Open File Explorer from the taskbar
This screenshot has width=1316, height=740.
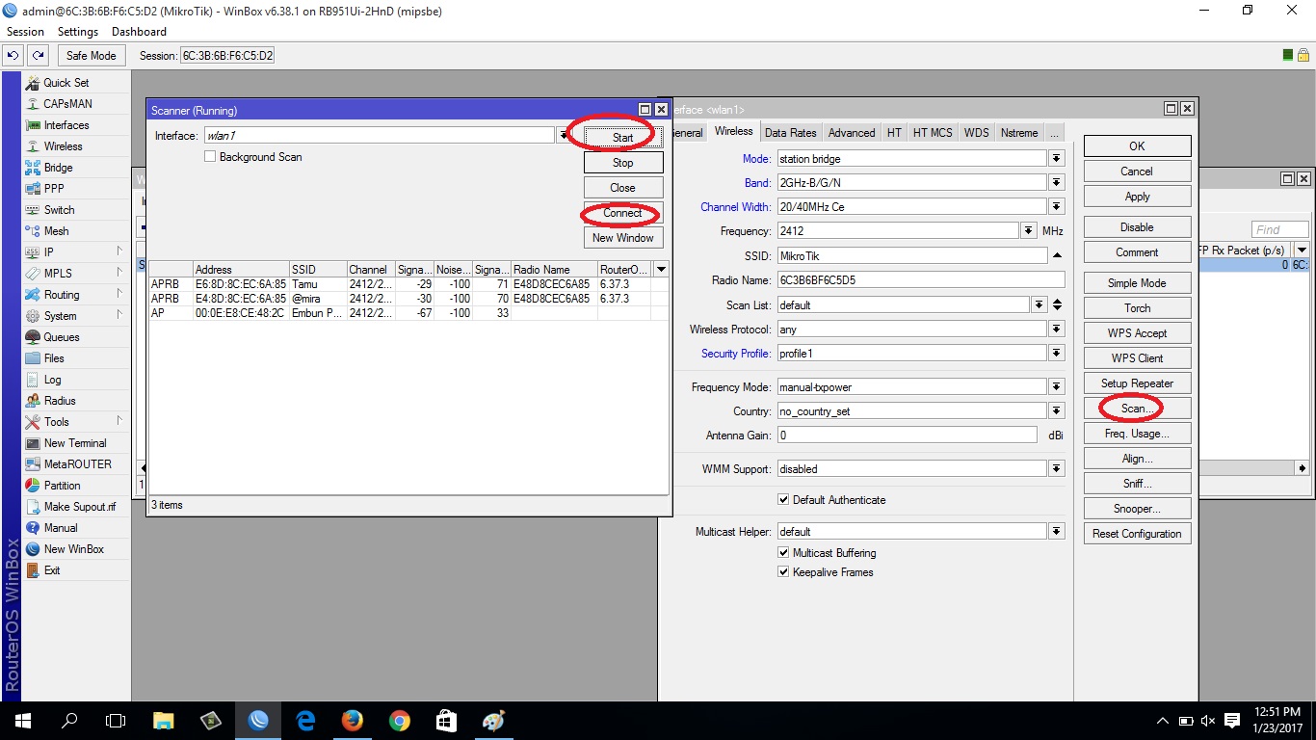coord(164,721)
